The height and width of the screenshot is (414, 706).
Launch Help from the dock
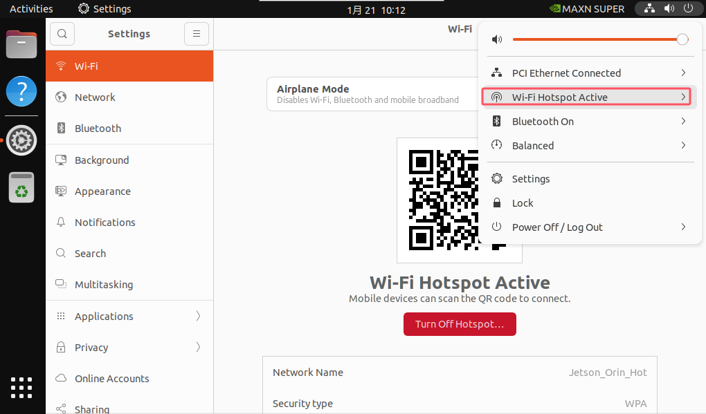point(21,91)
